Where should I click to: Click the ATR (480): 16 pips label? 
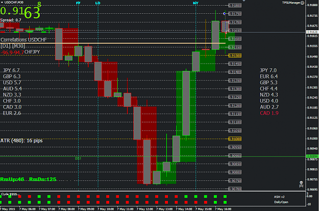point(21,141)
